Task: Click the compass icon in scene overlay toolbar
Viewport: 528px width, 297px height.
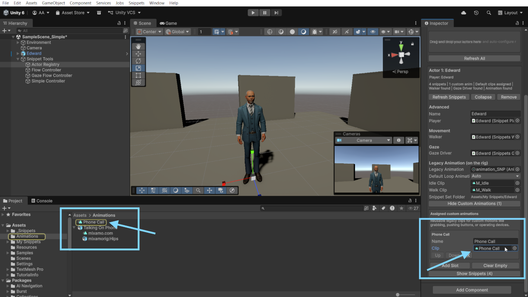Action: (232, 190)
